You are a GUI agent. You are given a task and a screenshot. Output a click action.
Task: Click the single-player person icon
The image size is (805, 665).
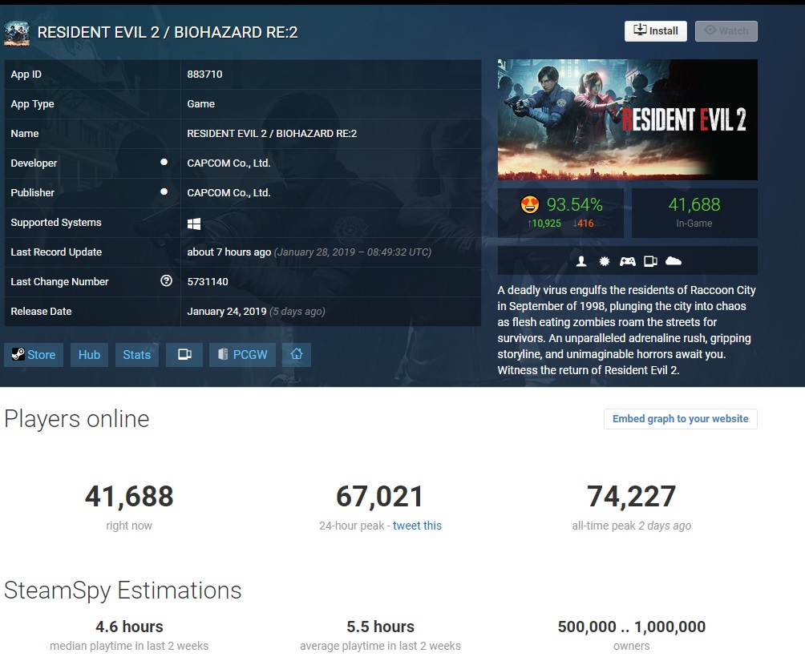click(x=582, y=261)
